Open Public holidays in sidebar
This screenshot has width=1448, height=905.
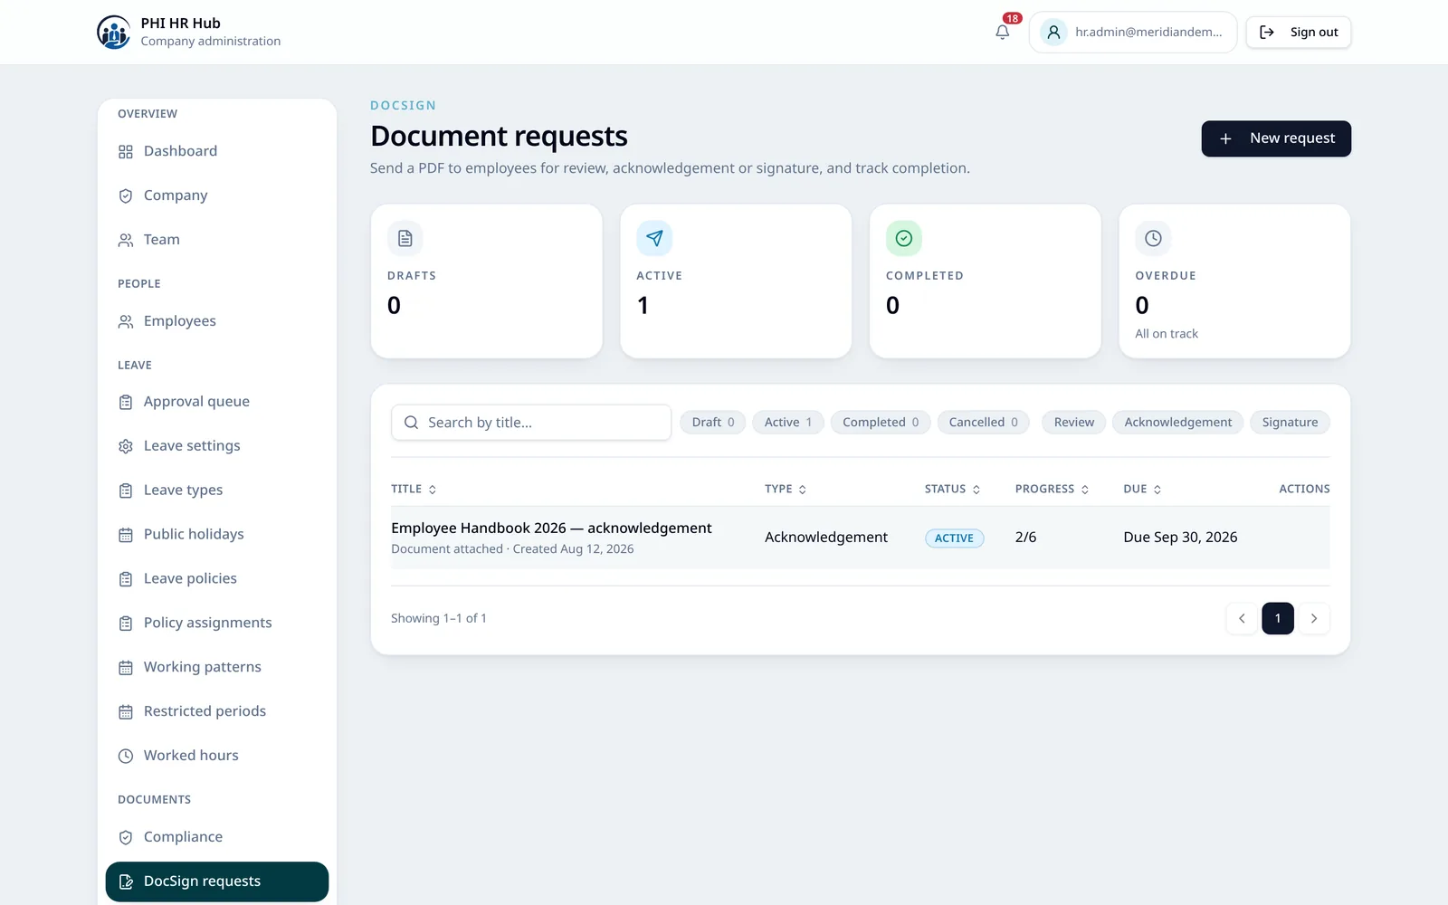pyautogui.click(x=217, y=535)
